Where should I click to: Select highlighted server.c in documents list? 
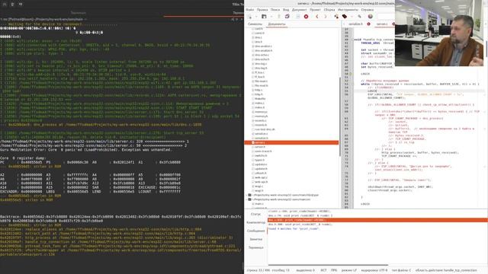(292, 142)
